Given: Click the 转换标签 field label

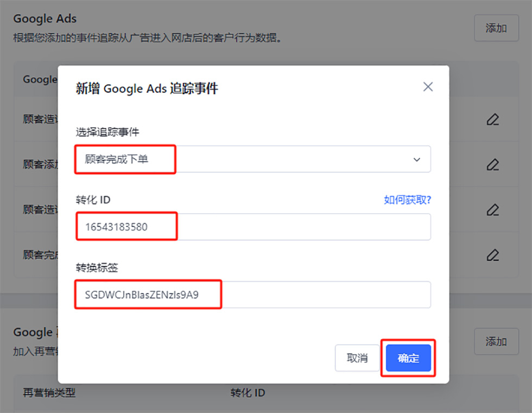Looking at the screenshot, I should (x=97, y=267).
